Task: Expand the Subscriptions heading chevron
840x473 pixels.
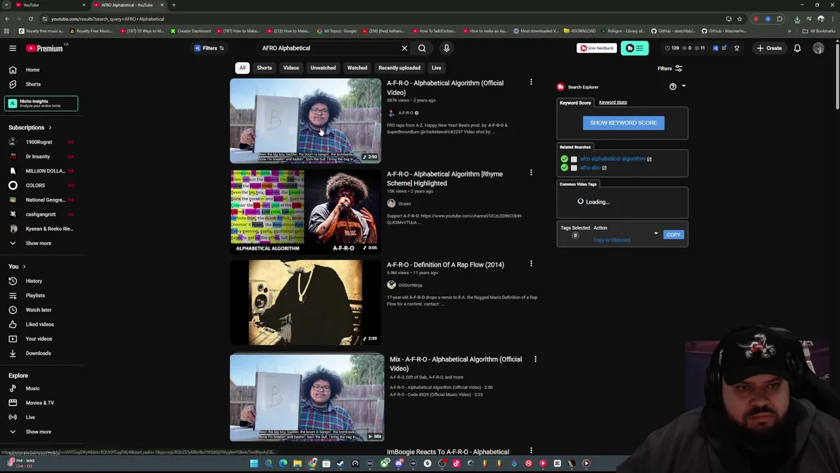Action: (50, 127)
